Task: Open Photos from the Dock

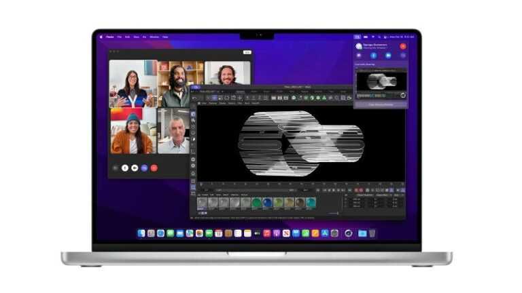Action: click(199, 233)
